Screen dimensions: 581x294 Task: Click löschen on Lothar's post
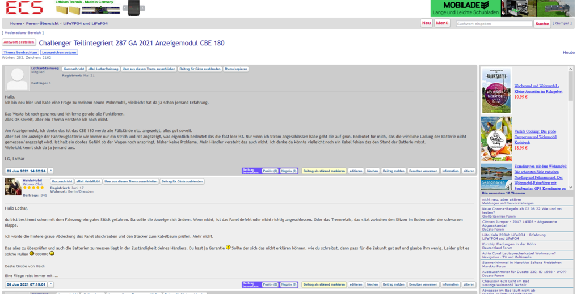(372, 171)
